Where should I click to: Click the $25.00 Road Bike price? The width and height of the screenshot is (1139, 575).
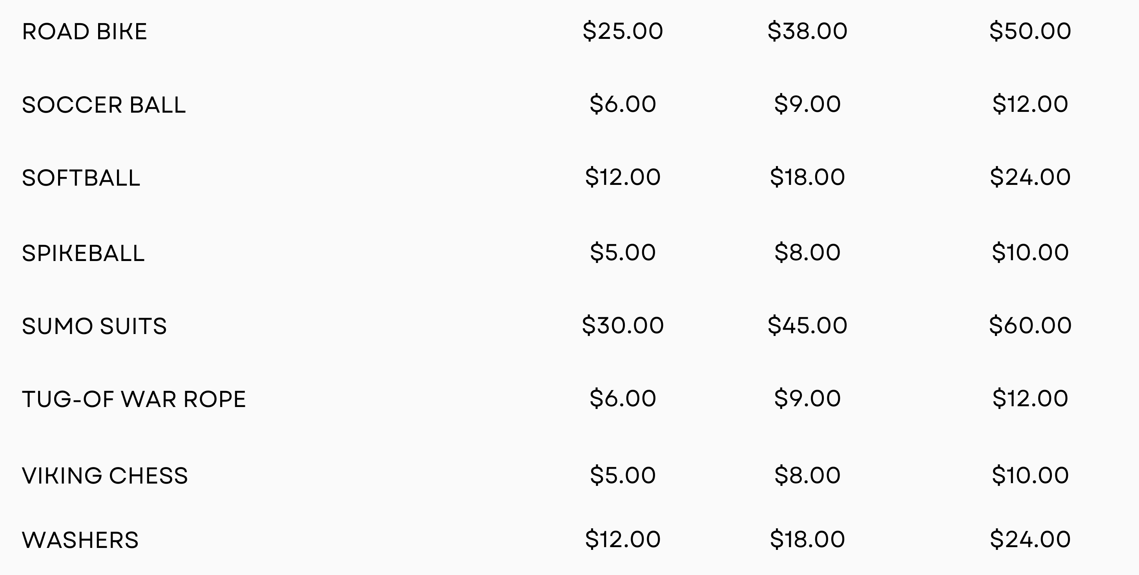(x=622, y=31)
